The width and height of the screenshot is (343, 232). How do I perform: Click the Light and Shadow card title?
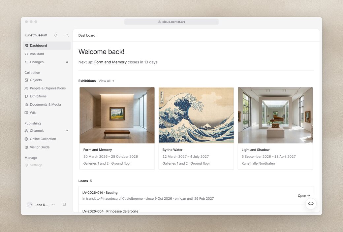point(256,150)
